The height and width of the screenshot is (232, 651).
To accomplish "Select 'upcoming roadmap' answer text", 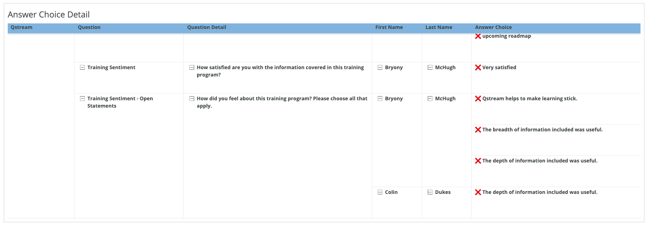I will pyautogui.click(x=506, y=36).
